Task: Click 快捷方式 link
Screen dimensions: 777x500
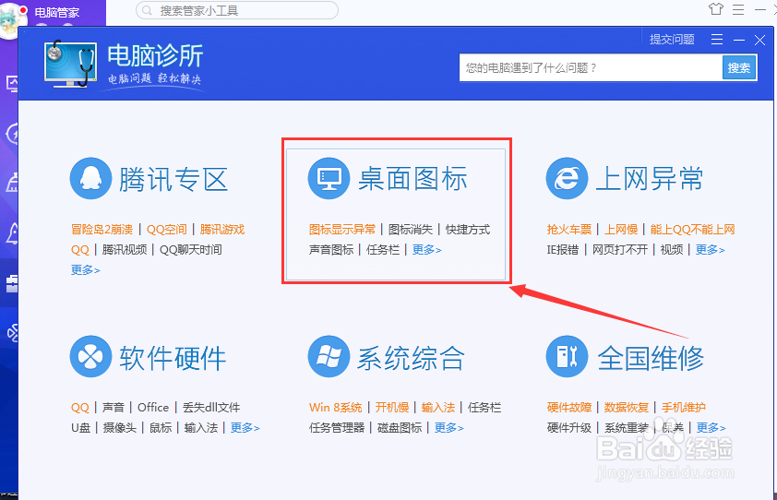Action: point(467,230)
